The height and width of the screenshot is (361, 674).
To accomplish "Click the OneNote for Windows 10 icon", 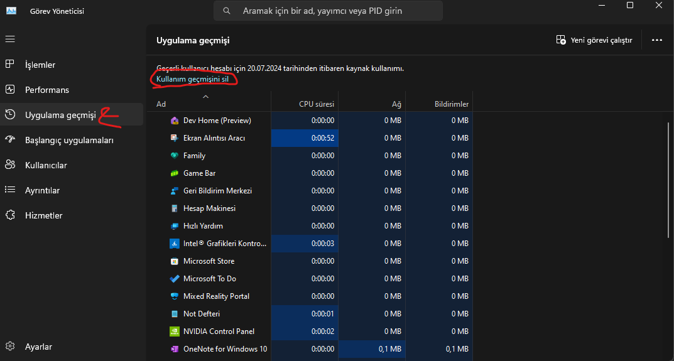I will pos(174,349).
